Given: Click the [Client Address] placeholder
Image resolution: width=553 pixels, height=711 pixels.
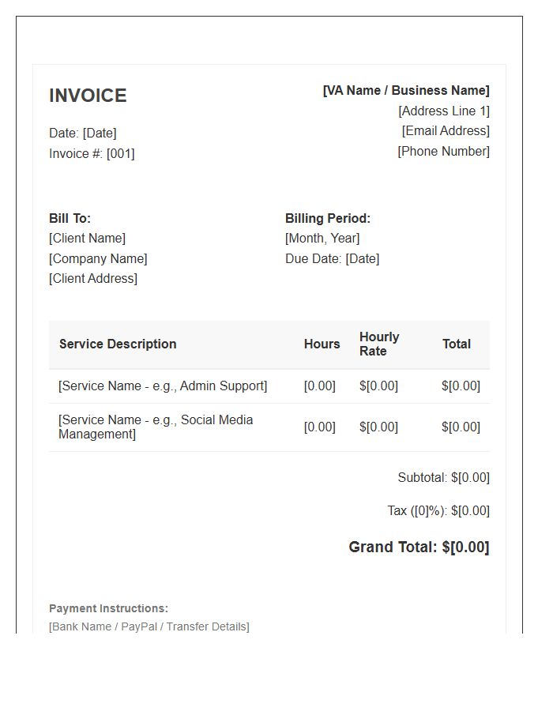Looking at the screenshot, I should (x=93, y=278).
